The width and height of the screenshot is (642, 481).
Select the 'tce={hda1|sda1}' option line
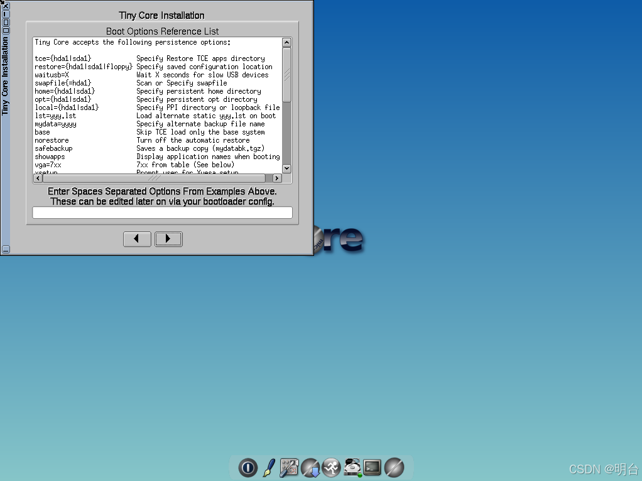pos(63,58)
